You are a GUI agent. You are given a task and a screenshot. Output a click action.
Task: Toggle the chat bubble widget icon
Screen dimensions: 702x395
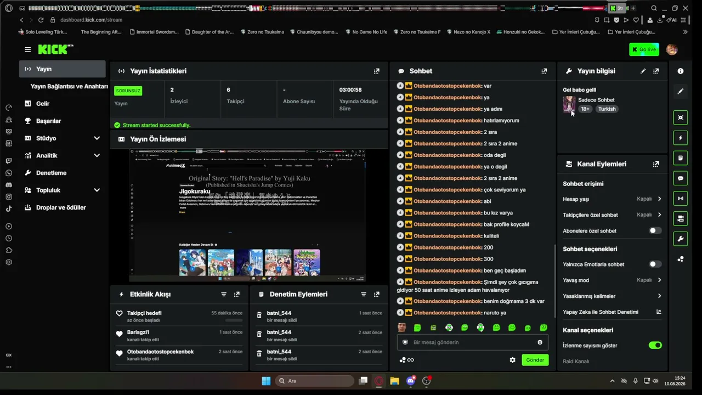coord(681,178)
